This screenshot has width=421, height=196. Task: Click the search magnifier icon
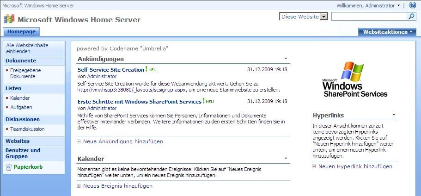(411, 17)
